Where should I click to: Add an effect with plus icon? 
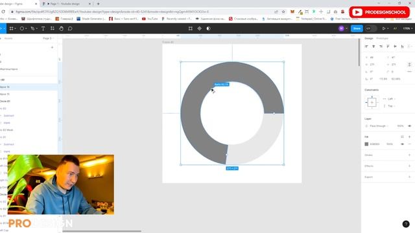[409, 166]
